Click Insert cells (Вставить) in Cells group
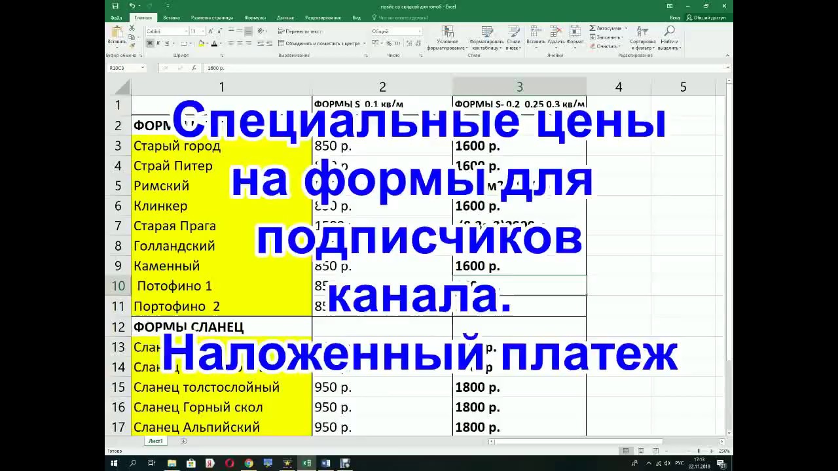This screenshot has width=838, height=471. [x=536, y=36]
